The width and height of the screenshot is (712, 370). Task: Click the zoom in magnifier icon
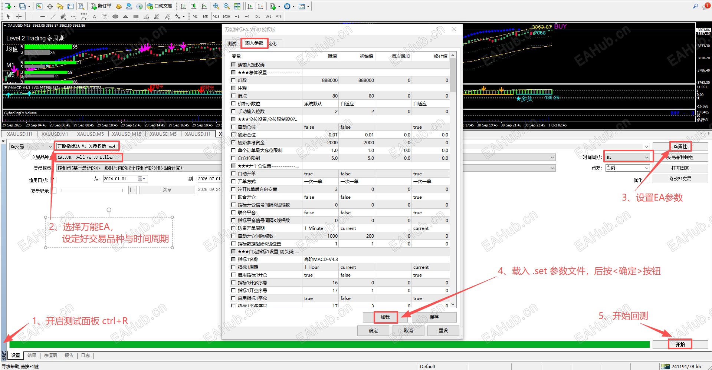click(216, 6)
